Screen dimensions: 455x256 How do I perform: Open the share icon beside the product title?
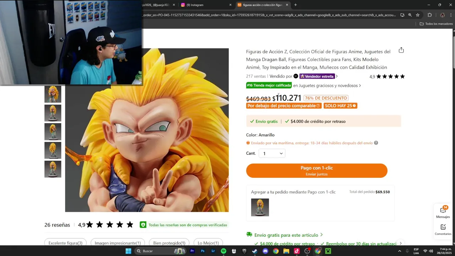tap(401, 50)
